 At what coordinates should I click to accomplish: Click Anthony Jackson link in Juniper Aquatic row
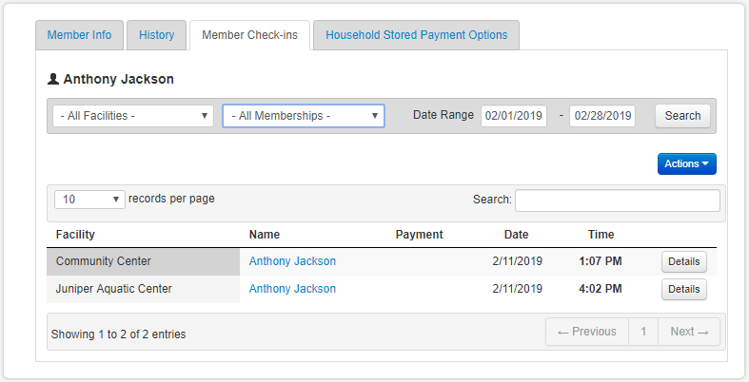pyautogui.click(x=292, y=289)
